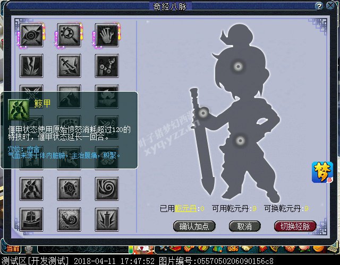Click the 可换乾元丹:9 text

(286, 208)
